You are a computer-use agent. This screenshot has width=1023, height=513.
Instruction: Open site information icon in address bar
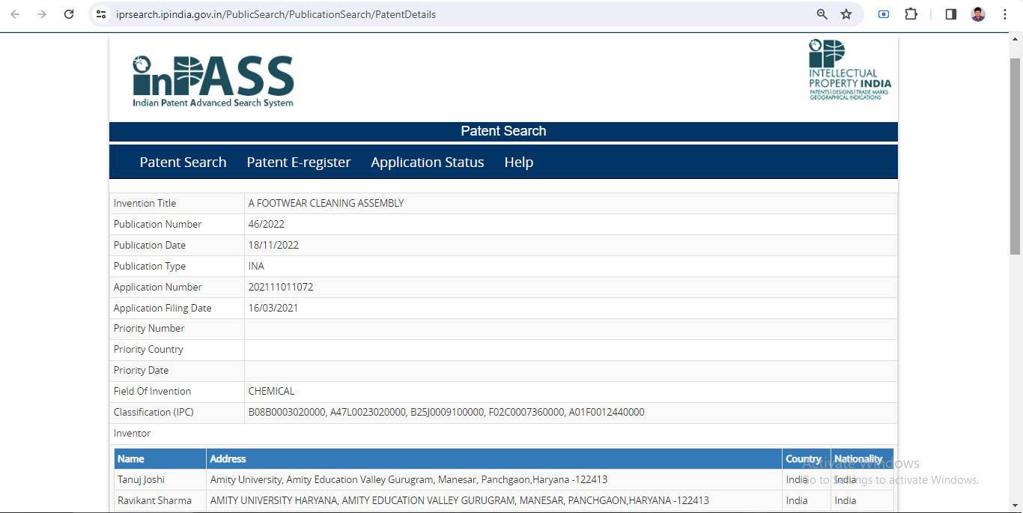[x=102, y=14]
